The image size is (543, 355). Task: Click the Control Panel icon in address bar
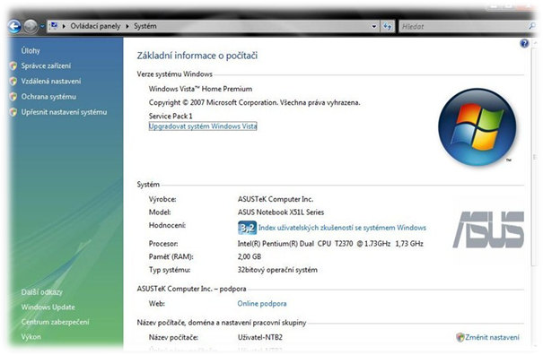click(x=54, y=26)
